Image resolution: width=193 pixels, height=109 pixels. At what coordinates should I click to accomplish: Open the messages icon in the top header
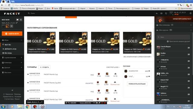(161, 13)
